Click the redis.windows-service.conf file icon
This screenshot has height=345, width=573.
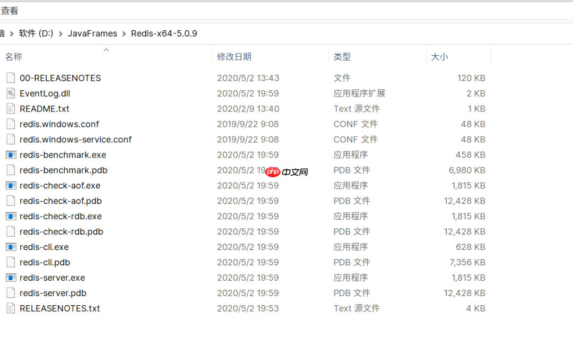pos(10,139)
